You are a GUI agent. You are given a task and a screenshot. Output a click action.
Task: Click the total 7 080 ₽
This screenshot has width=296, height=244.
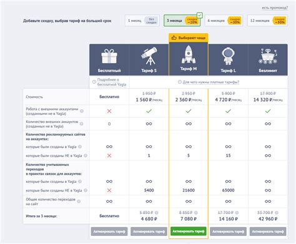pos(189,219)
